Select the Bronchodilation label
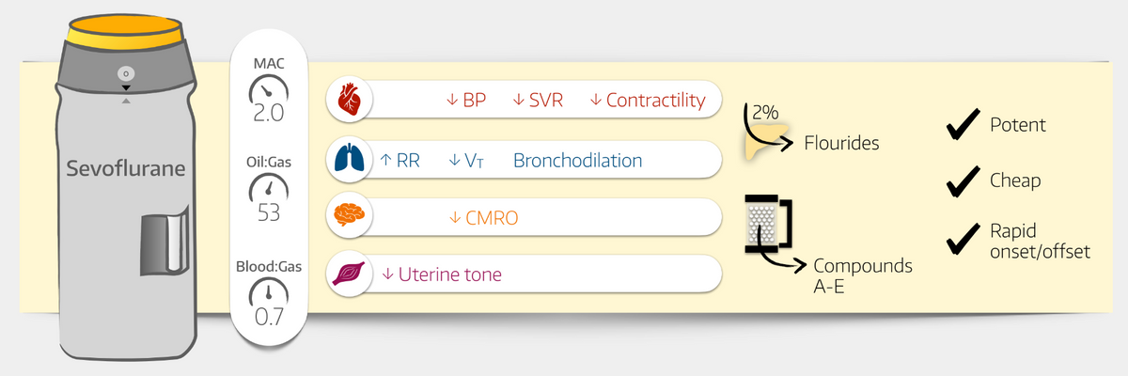1128x376 pixels. (x=577, y=161)
